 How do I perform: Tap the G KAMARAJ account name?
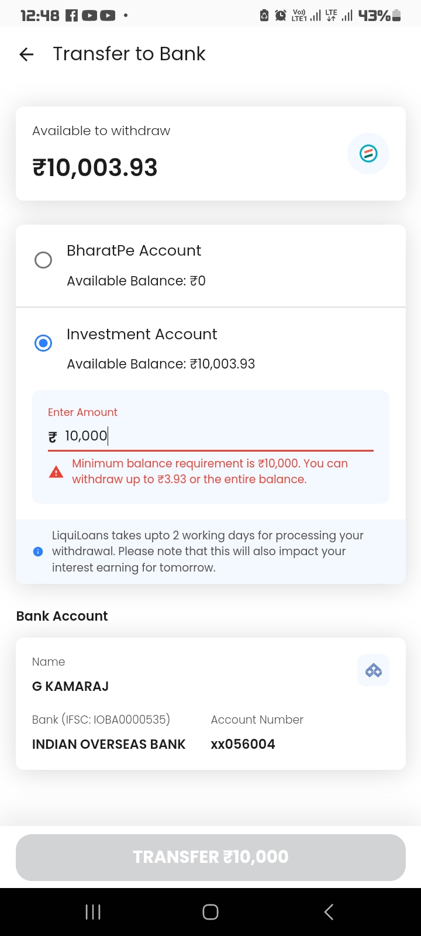coord(70,686)
